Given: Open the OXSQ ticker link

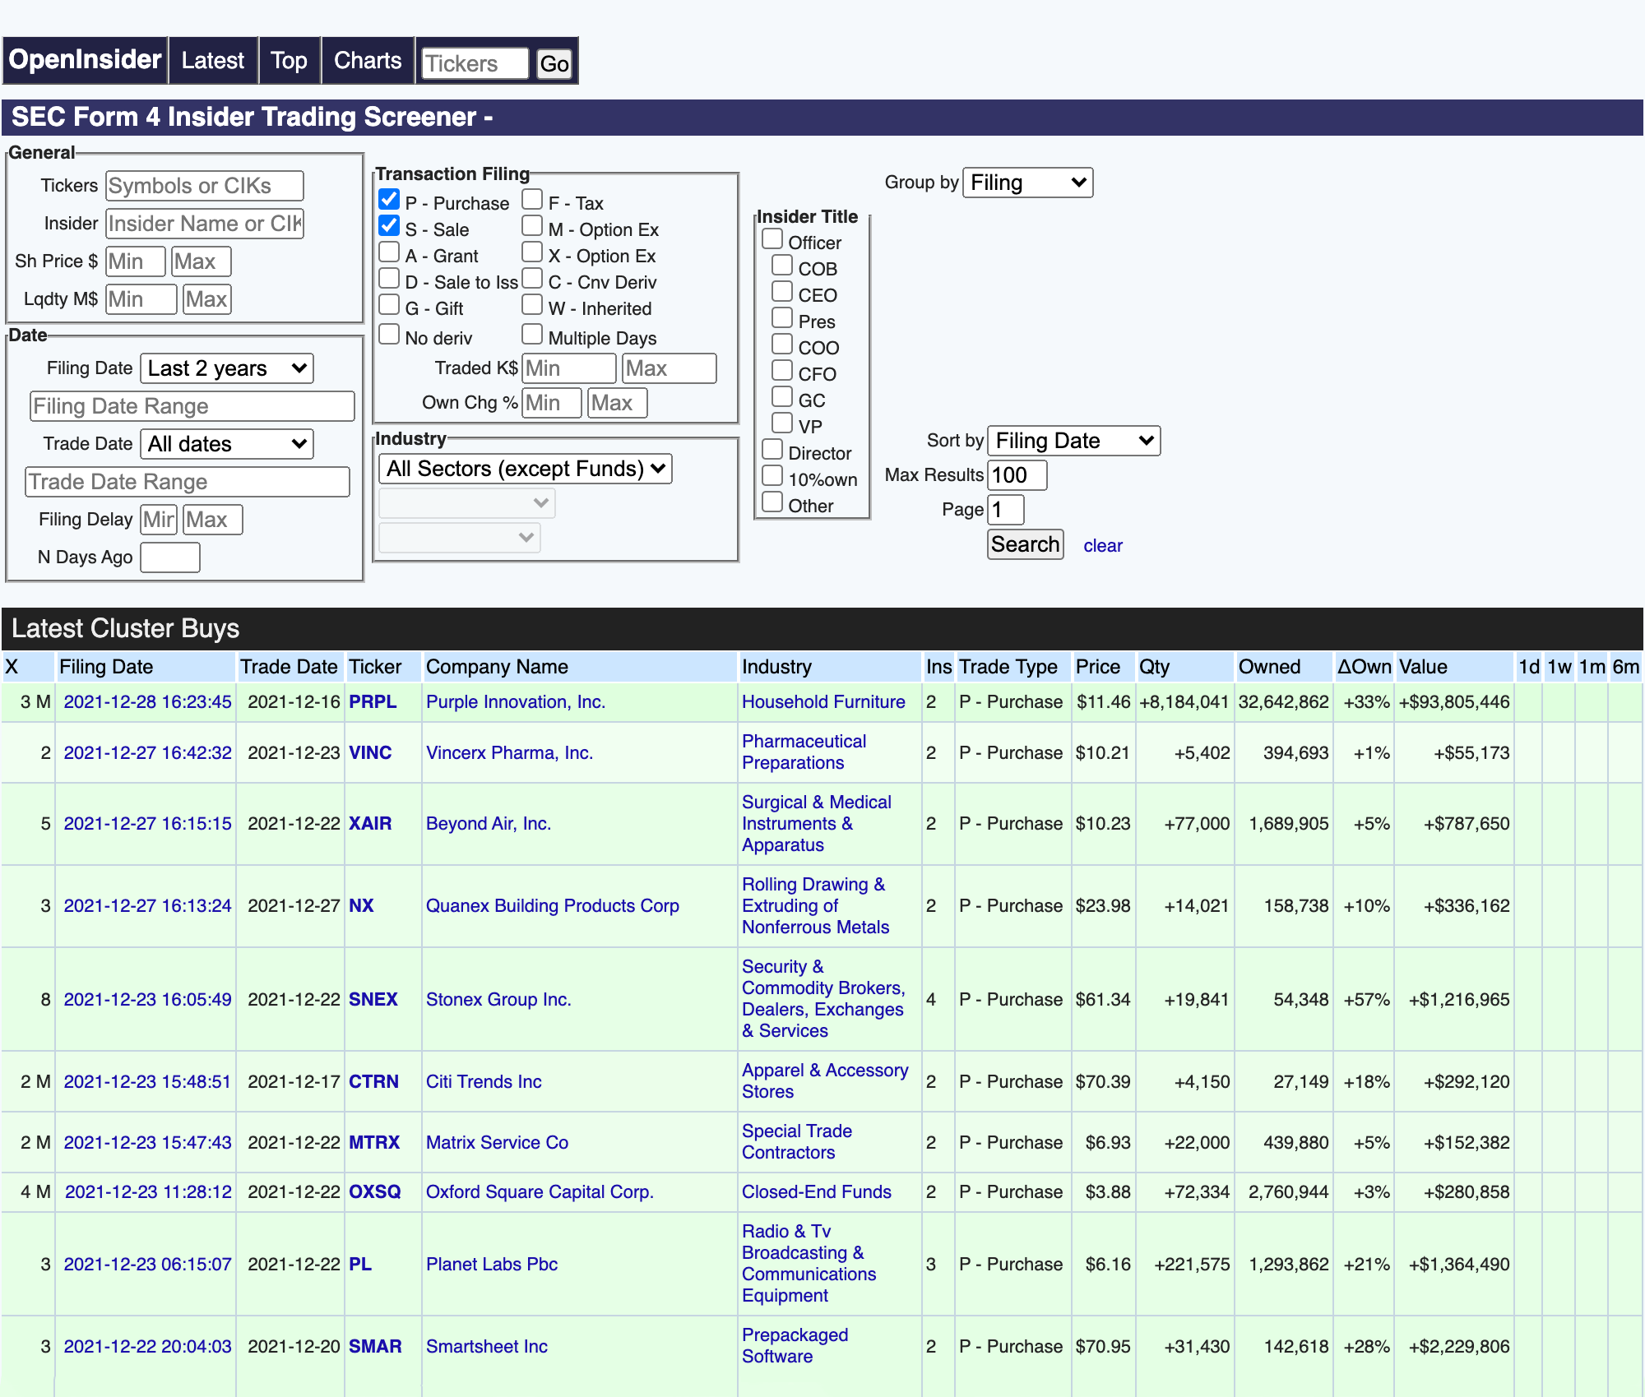Looking at the screenshot, I should click(375, 1192).
